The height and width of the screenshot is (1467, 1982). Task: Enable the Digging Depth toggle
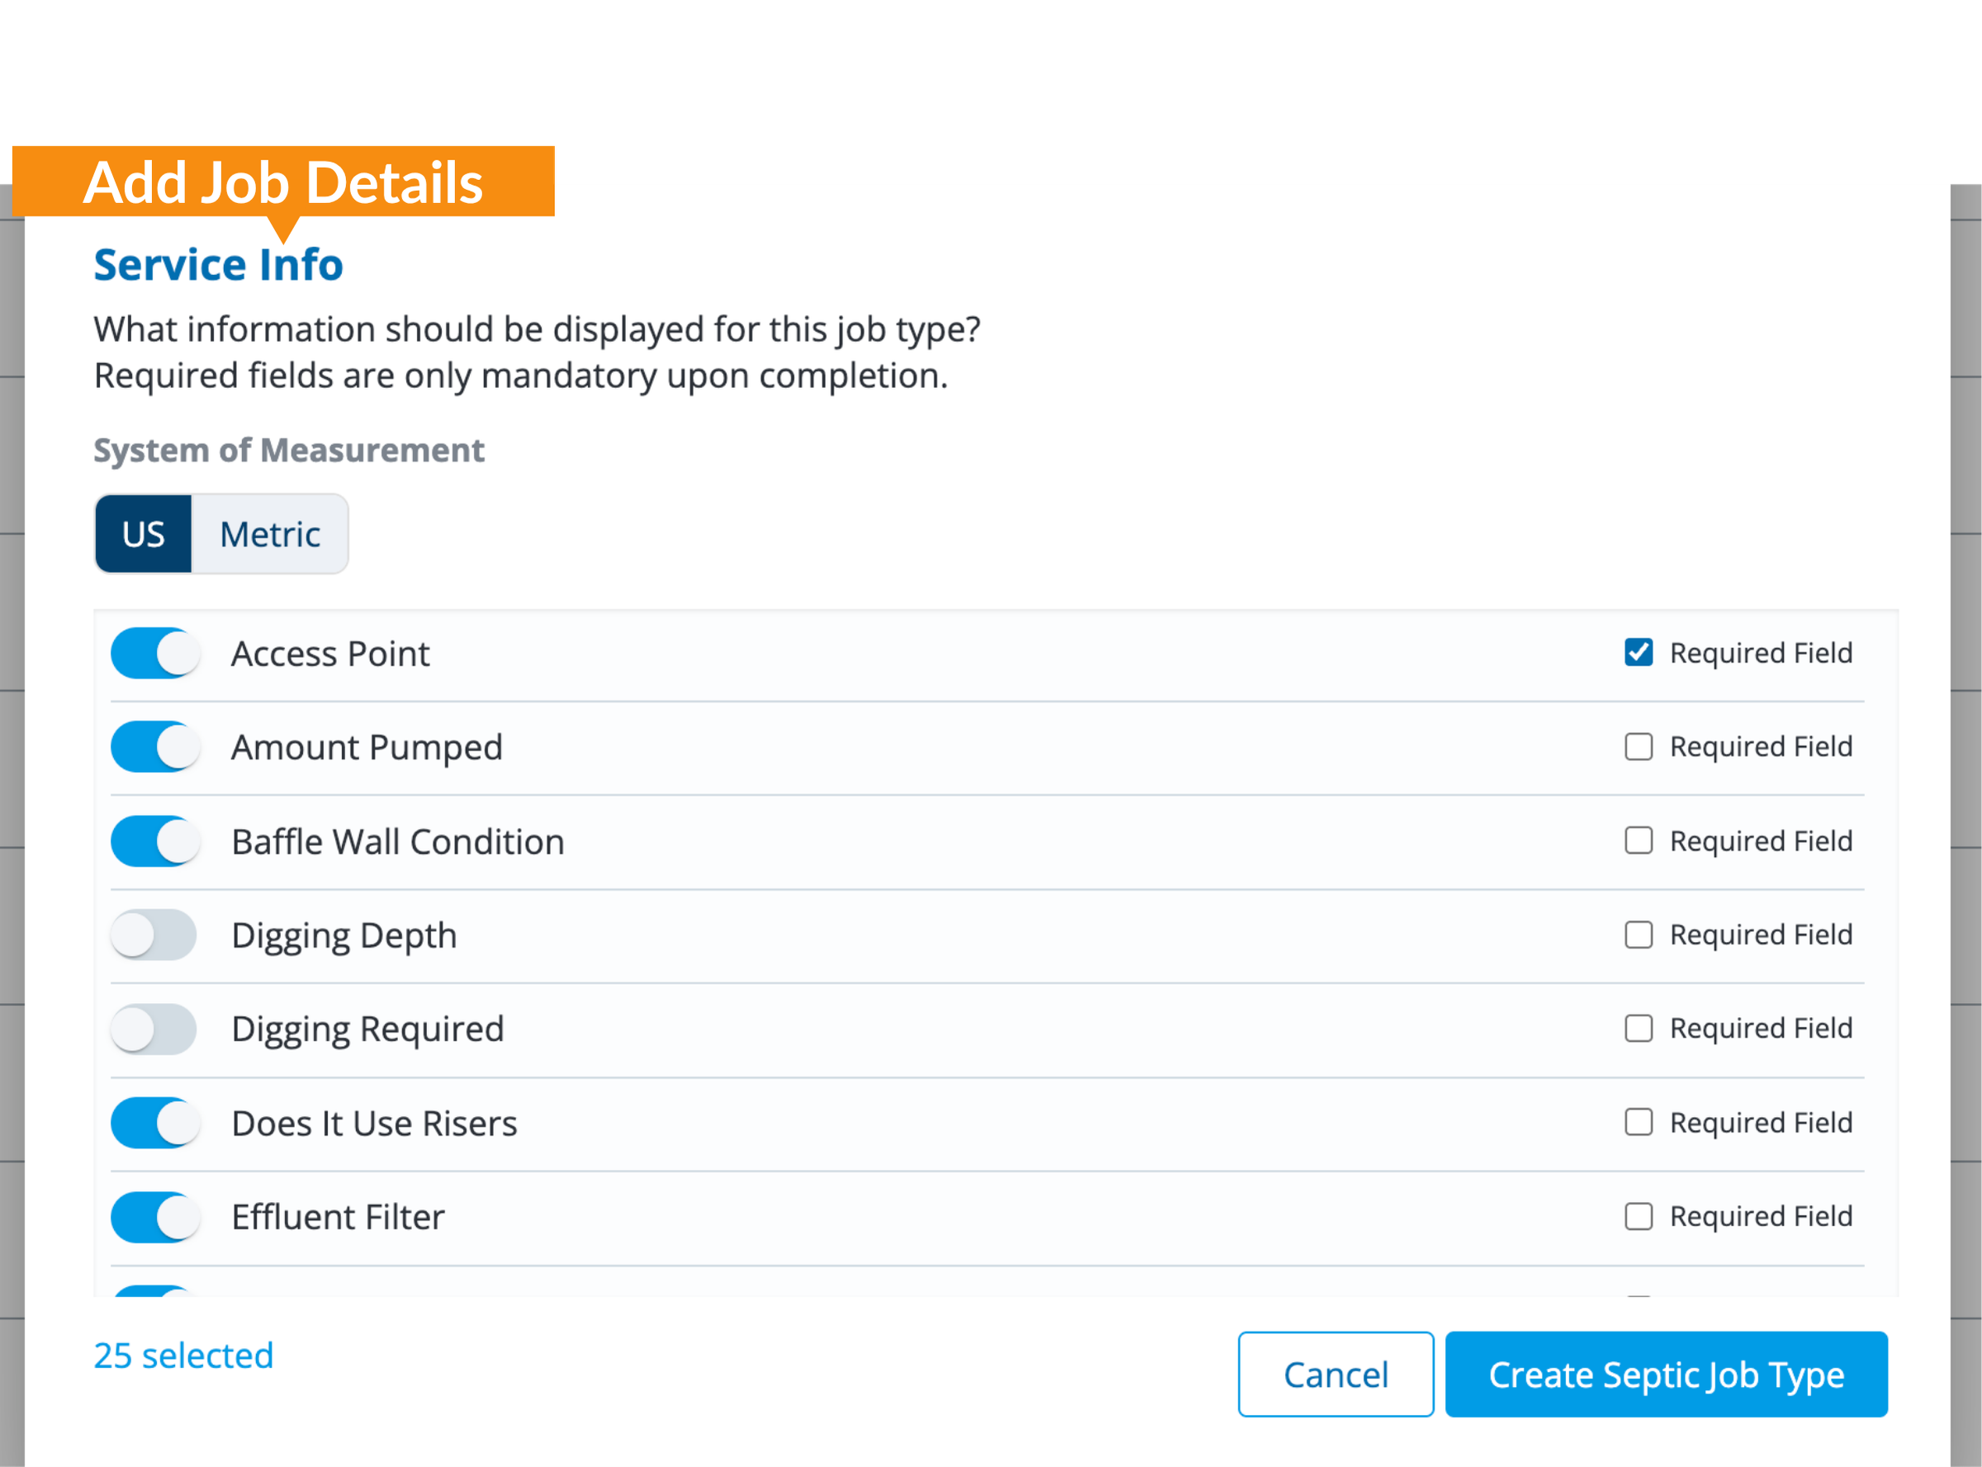(154, 935)
